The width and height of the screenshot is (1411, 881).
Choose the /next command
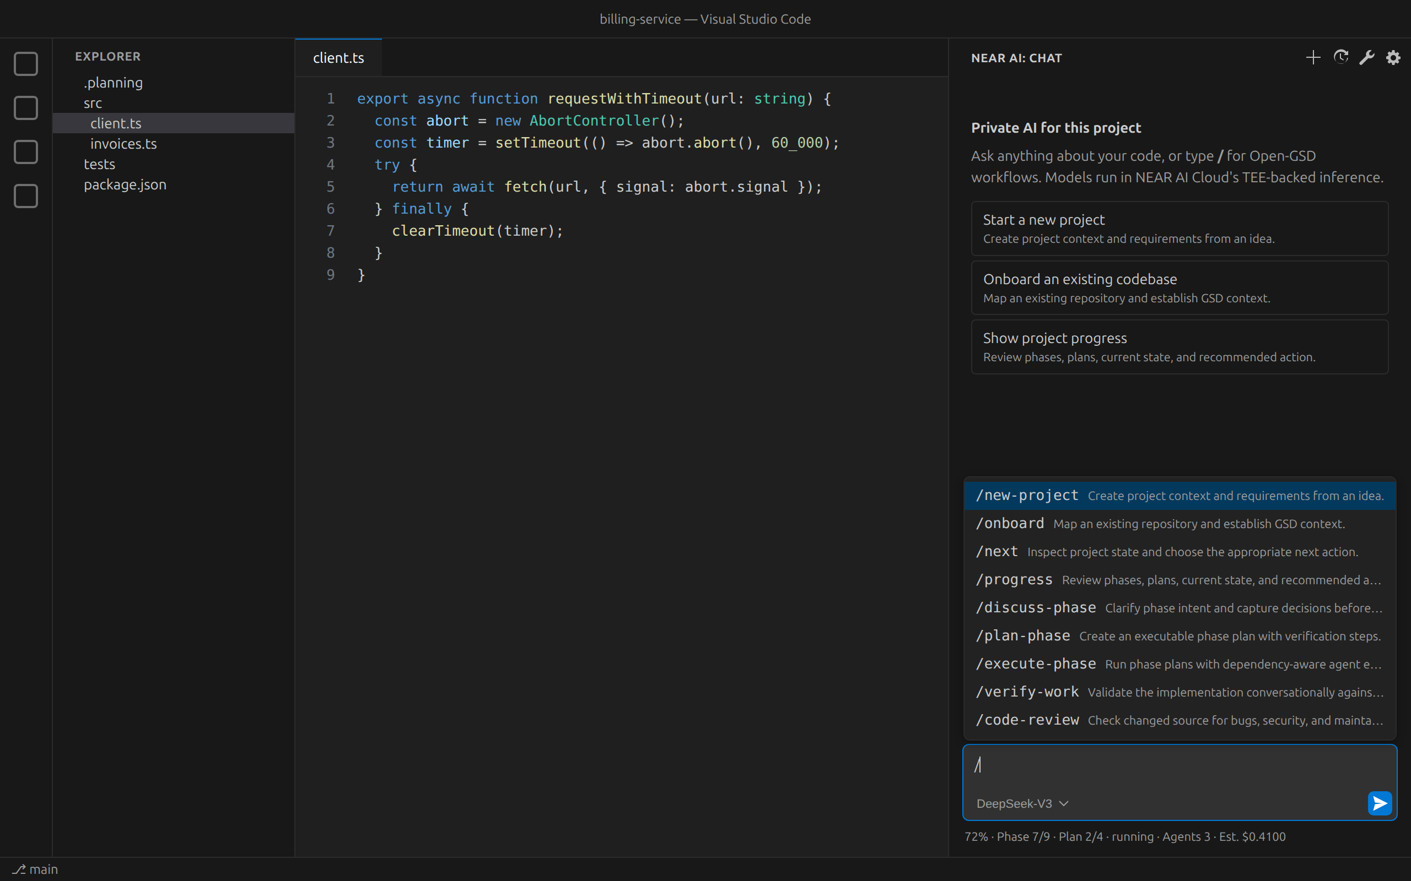(x=1180, y=552)
